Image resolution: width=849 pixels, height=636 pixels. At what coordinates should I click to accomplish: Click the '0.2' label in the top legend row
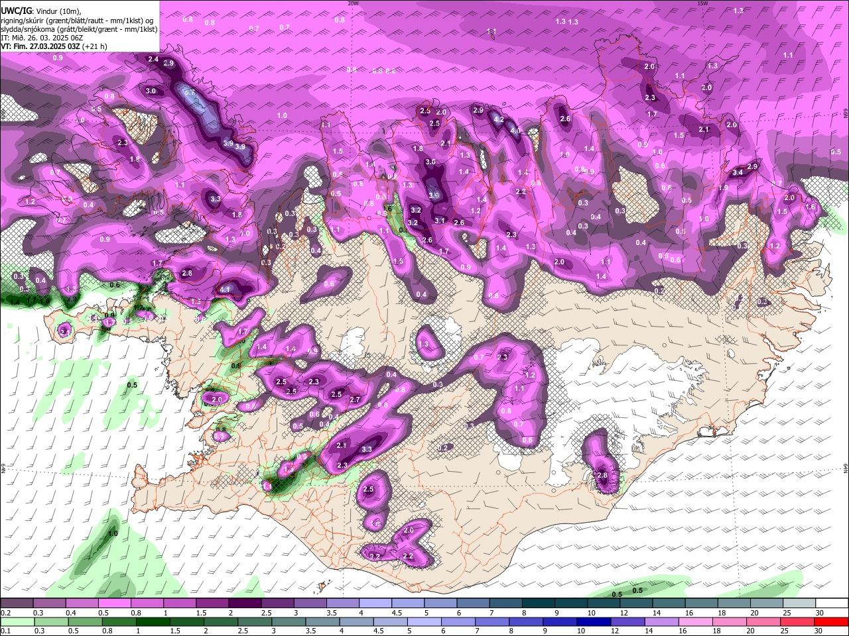(x=5, y=613)
